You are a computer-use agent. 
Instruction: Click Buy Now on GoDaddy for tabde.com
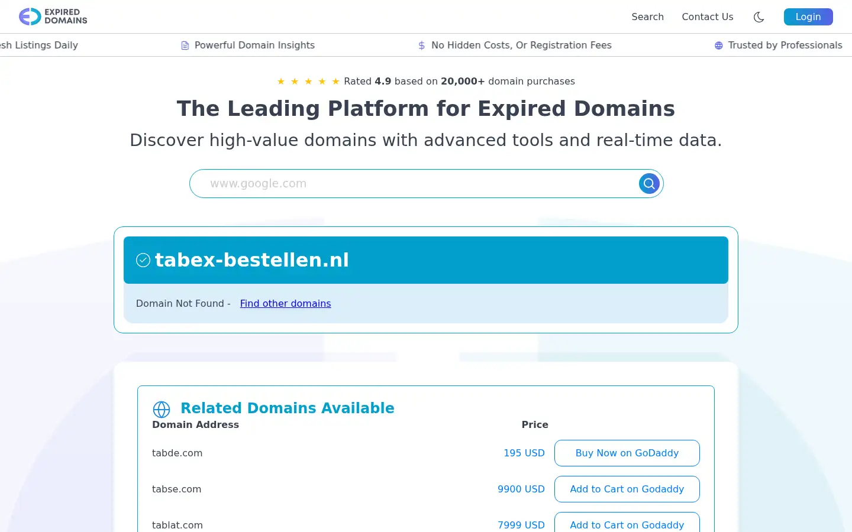click(627, 453)
